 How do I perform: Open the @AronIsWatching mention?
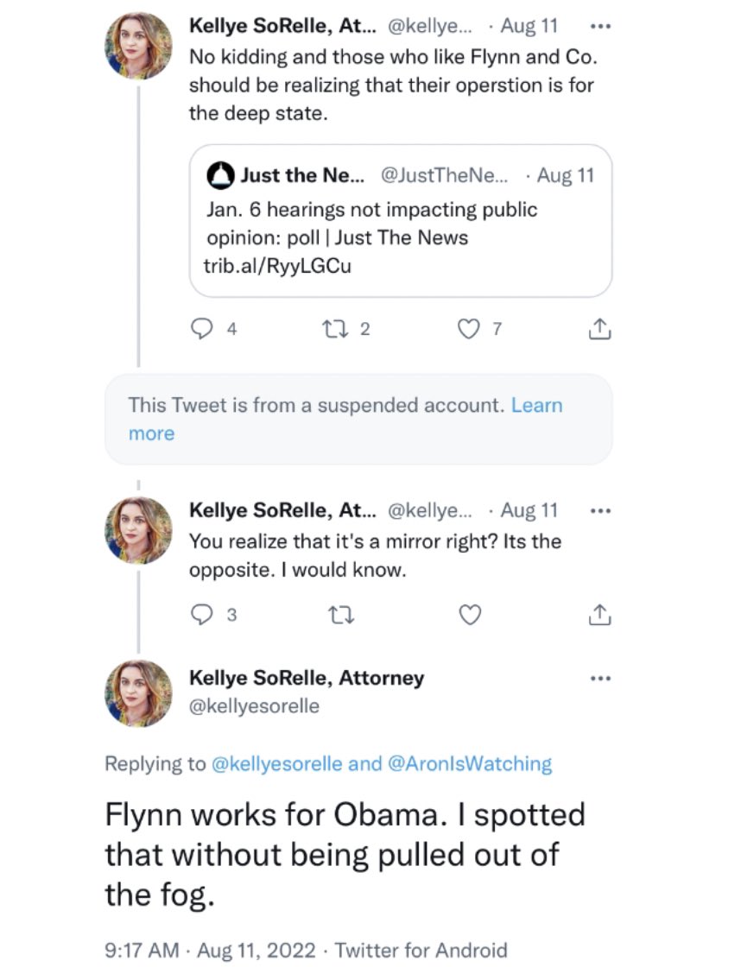pyautogui.click(x=473, y=763)
